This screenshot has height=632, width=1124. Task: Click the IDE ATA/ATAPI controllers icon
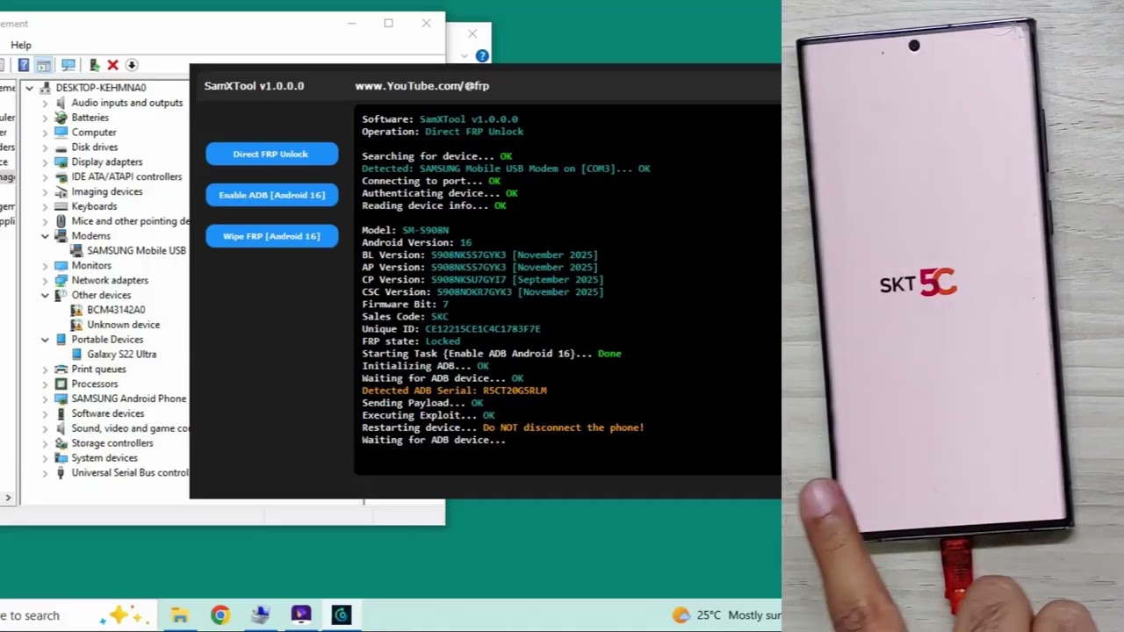click(x=61, y=176)
